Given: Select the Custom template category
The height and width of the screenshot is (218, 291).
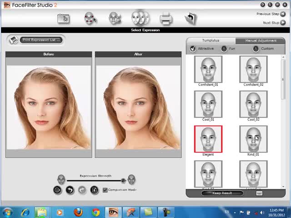Looking at the screenshot, I should coord(256,49).
